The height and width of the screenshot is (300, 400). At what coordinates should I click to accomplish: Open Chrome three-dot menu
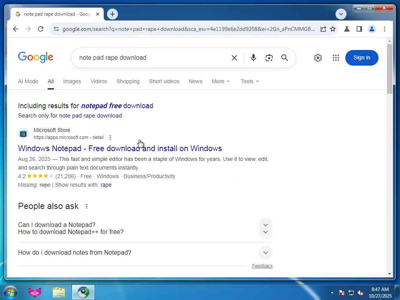click(384, 29)
